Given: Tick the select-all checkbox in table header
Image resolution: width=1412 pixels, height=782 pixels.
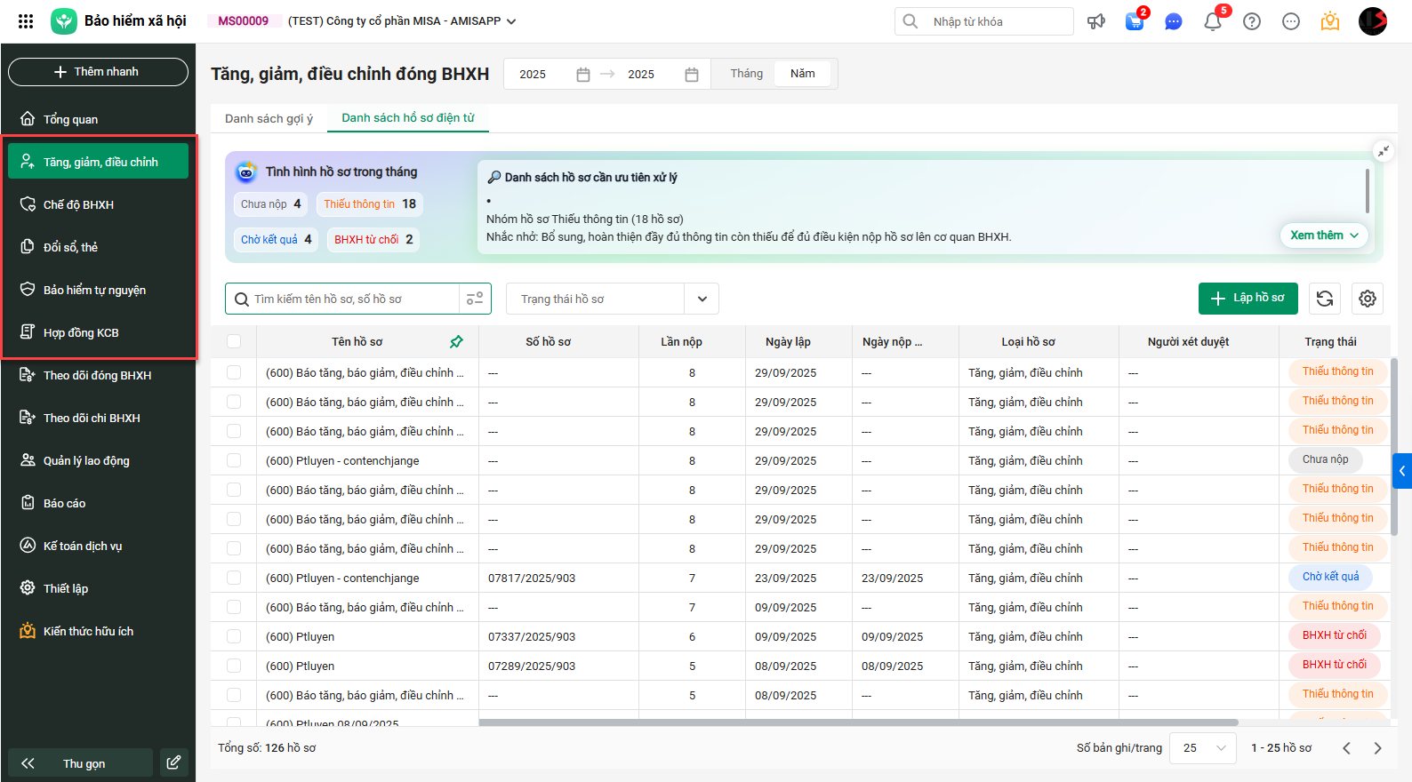Looking at the screenshot, I should click(x=234, y=341).
